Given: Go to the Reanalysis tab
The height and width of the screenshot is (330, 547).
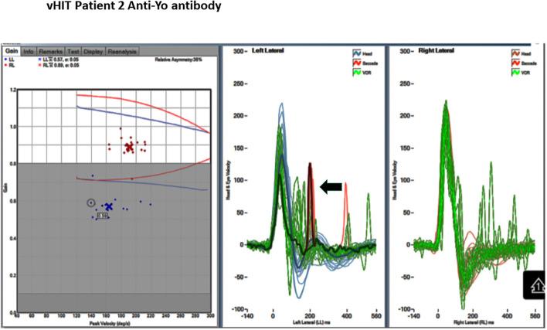Looking at the screenshot, I should click(121, 51).
